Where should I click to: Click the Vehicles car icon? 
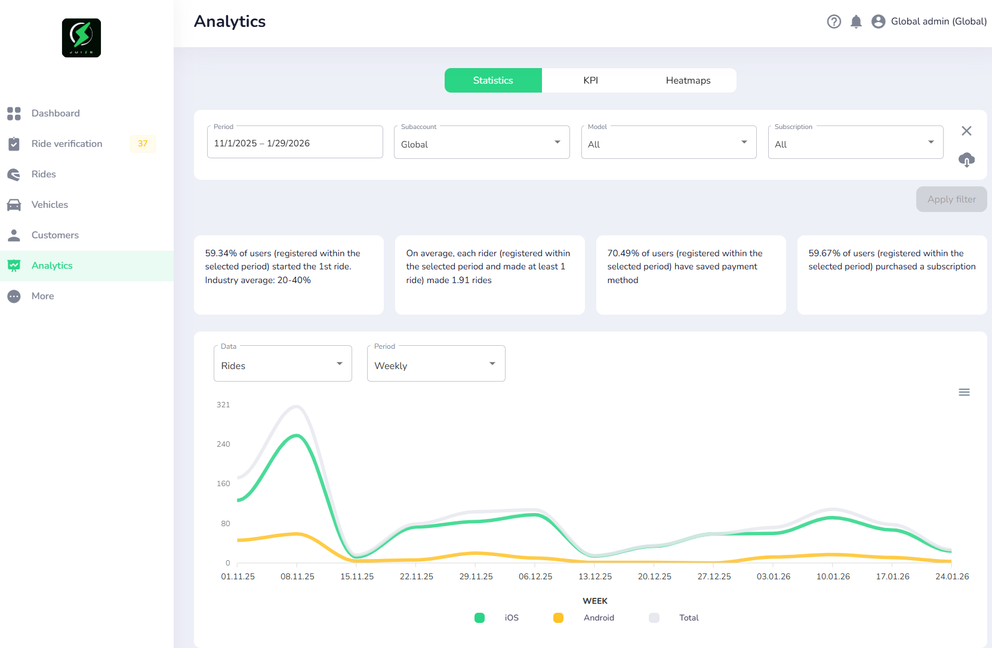click(14, 205)
